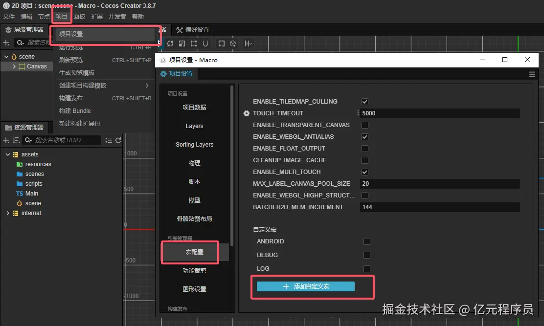Switch to the 偏好设置 tab

[193, 30]
